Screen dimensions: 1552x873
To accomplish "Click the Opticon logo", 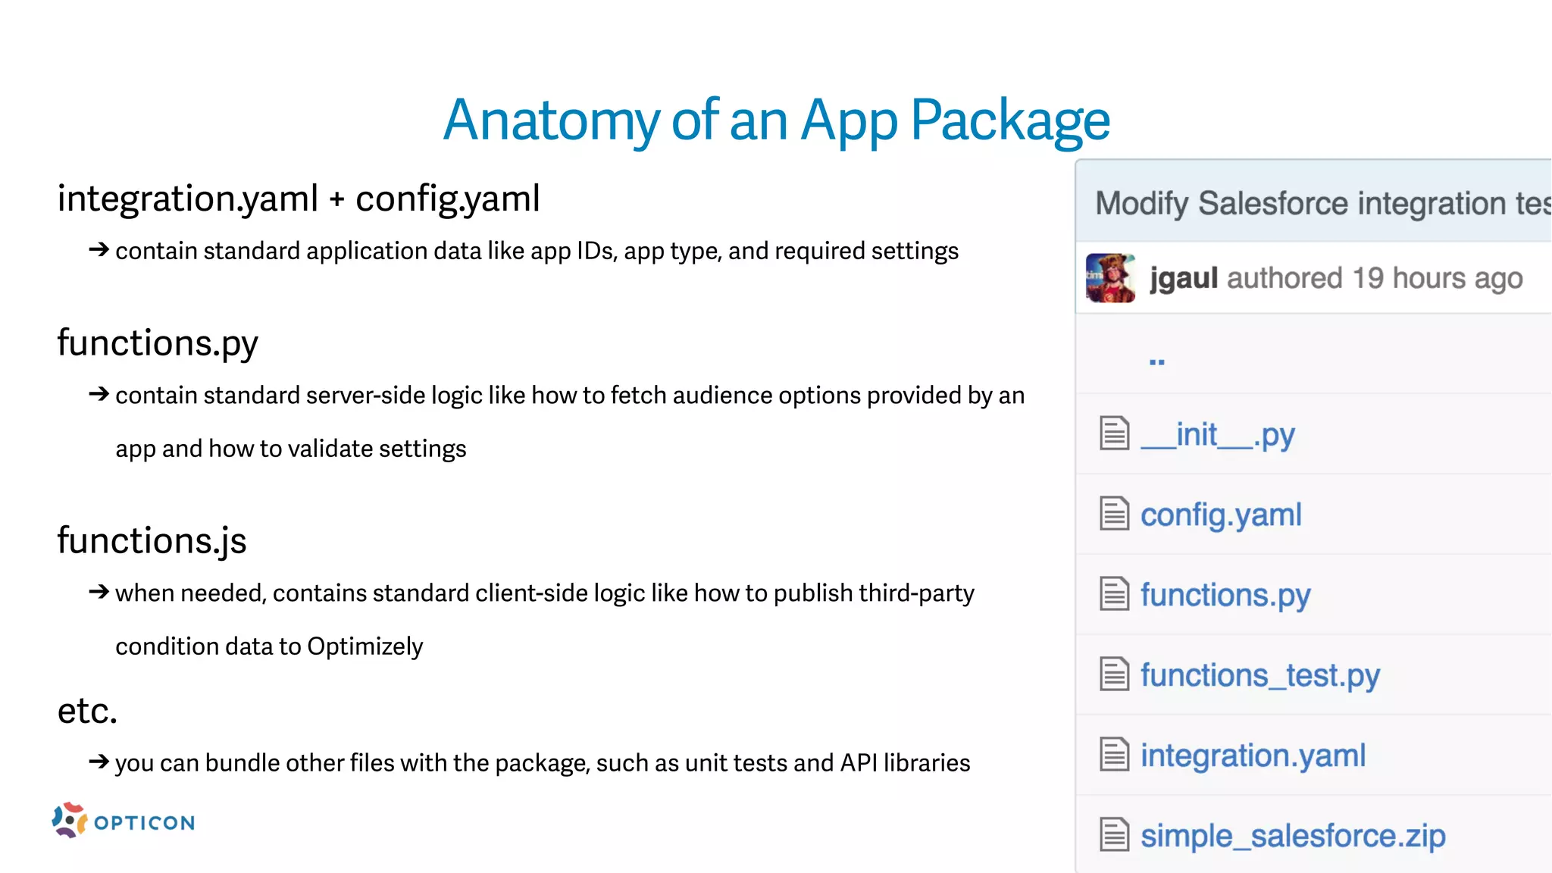I will click(124, 821).
